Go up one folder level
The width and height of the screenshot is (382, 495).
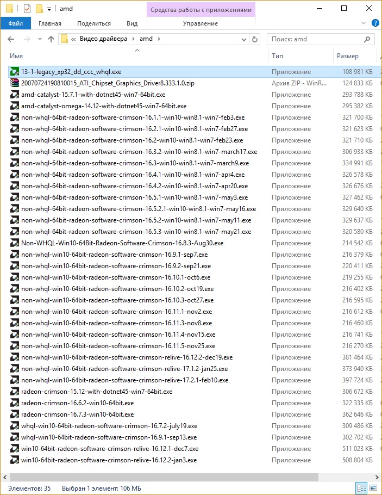[x=51, y=39]
